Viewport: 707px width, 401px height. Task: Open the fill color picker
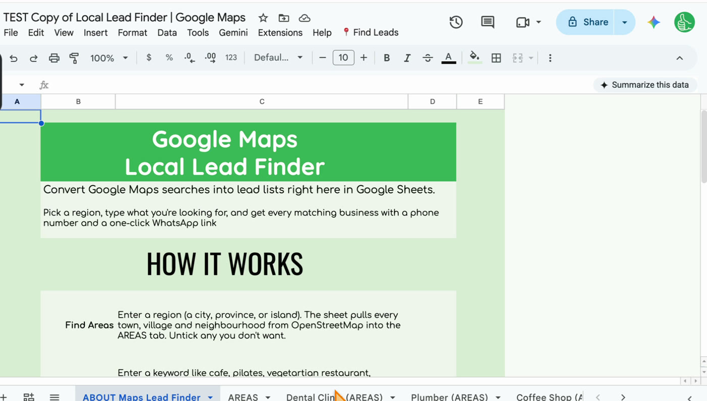click(x=474, y=58)
